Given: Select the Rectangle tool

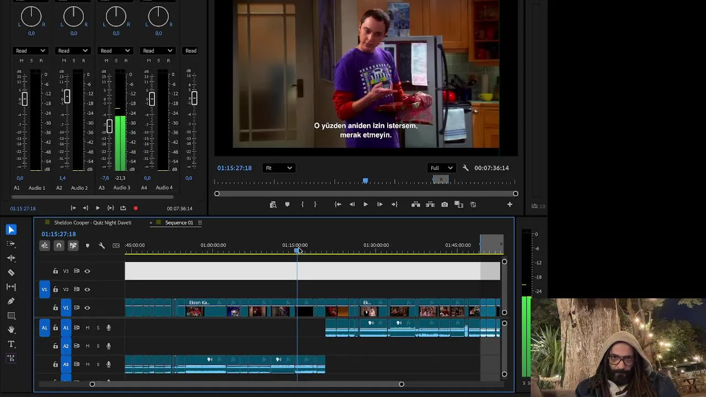Looking at the screenshot, I should pos(11,315).
